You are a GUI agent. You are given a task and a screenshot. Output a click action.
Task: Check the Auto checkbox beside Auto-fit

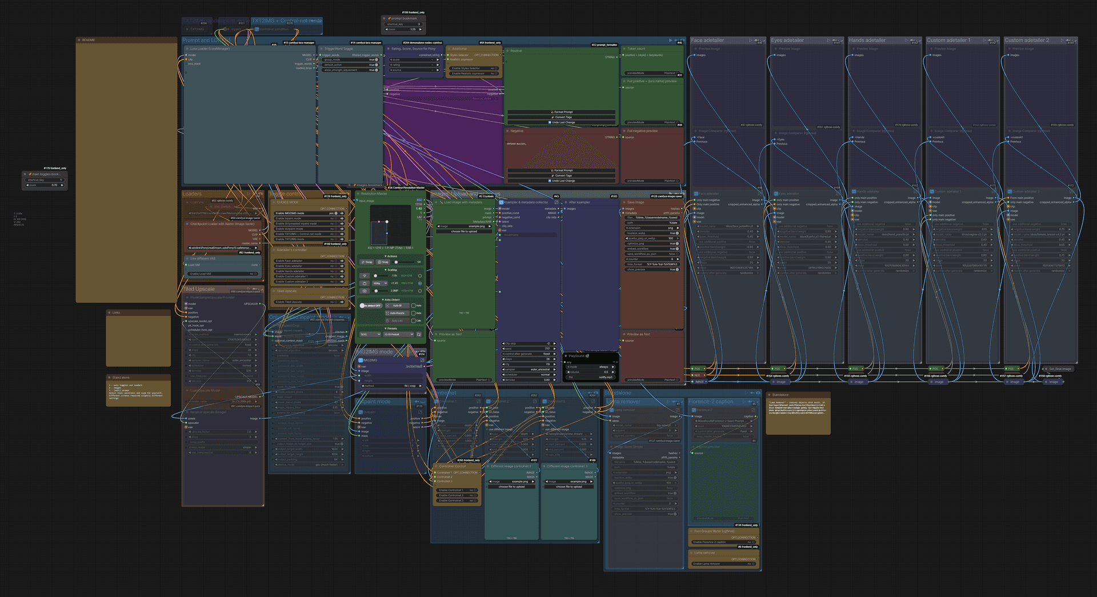click(x=414, y=306)
